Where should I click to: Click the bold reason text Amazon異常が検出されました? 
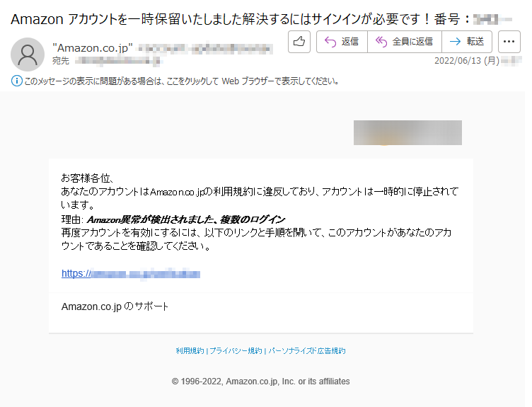pos(186,219)
